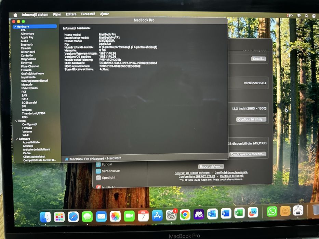Viewport: 319px width, 239px height.
Task: Open Messages from the Dock
Action: point(87,217)
